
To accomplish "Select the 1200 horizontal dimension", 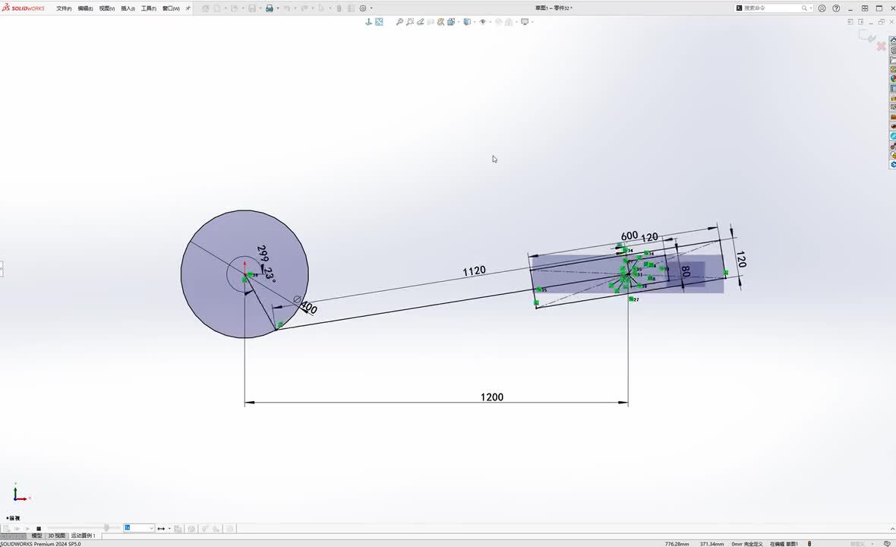I will click(491, 397).
